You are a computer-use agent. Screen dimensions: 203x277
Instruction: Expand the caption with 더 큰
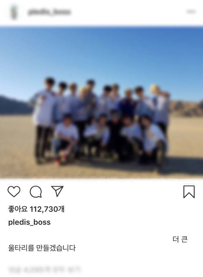point(180,239)
